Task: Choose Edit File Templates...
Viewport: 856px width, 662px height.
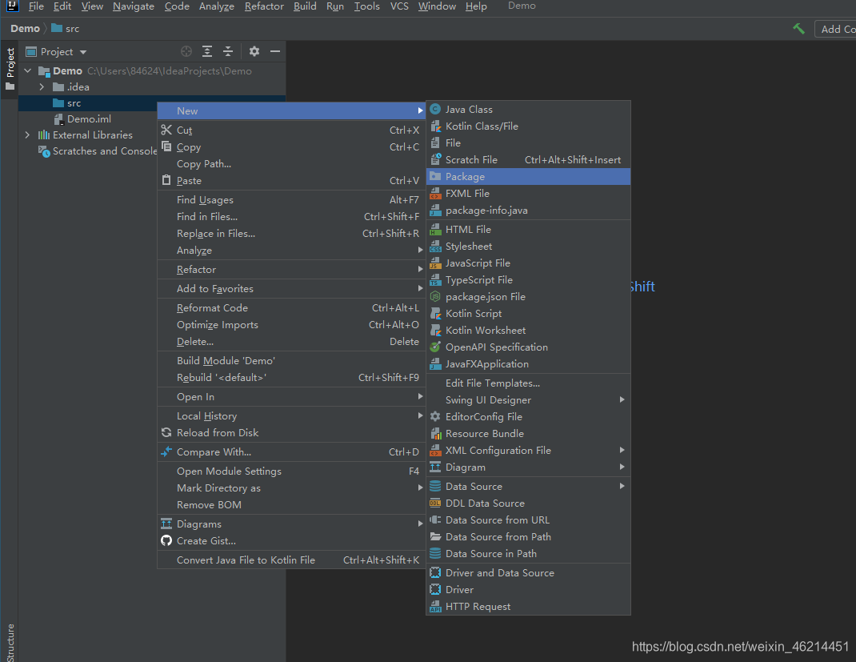Action: pyautogui.click(x=528, y=383)
